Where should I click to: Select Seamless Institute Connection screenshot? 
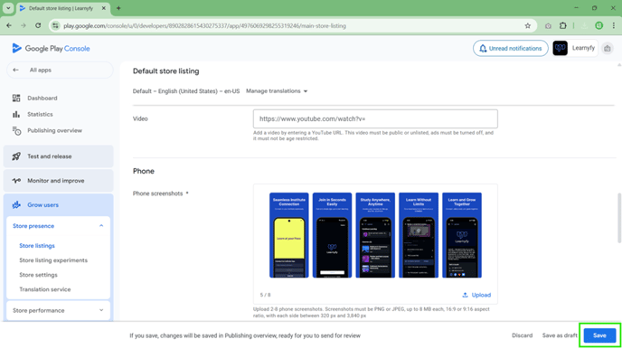[x=288, y=235]
